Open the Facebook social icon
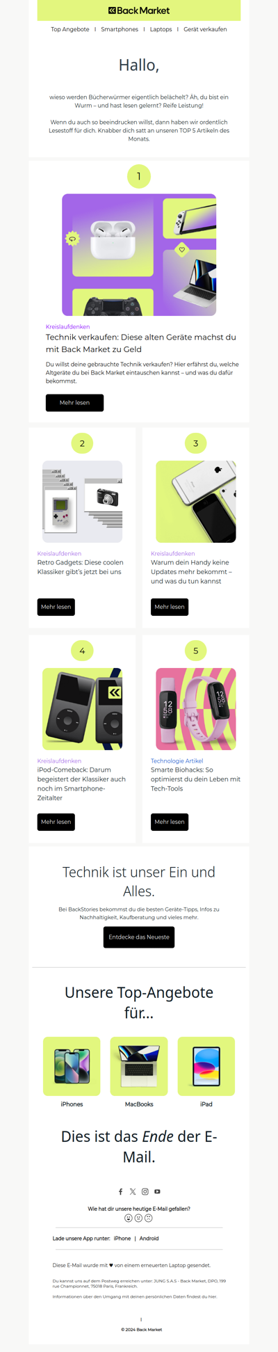 120,1191
